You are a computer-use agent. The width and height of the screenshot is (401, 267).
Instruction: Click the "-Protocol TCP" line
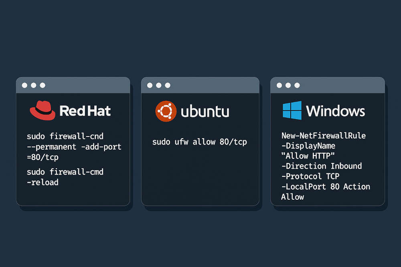pyautogui.click(x=310, y=176)
